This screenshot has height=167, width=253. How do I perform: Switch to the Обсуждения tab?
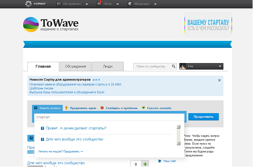(75, 67)
